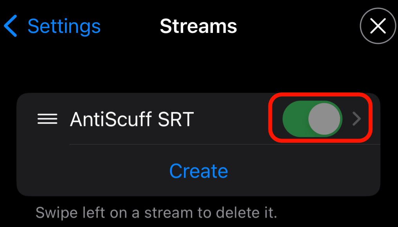Select the AntiScuff SRT stream name
The width and height of the screenshot is (398, 227).
click(x=132, y=119)
